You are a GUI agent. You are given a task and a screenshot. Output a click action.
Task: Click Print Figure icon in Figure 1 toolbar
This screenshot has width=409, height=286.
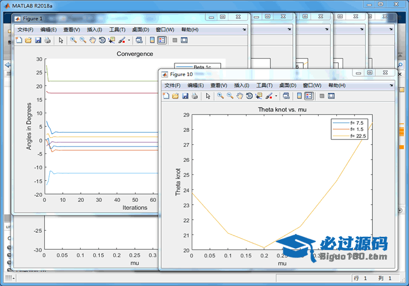[47, 40]
